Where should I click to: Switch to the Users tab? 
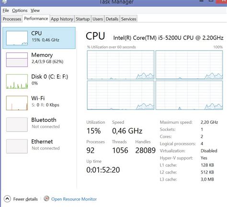coord(98,19)
